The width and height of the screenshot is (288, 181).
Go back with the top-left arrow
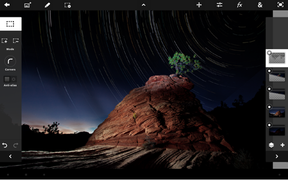tap(7, 5)
